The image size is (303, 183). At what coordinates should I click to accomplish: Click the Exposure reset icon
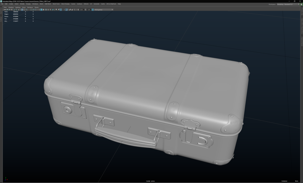pyautogui.click(x=78, y=10)
